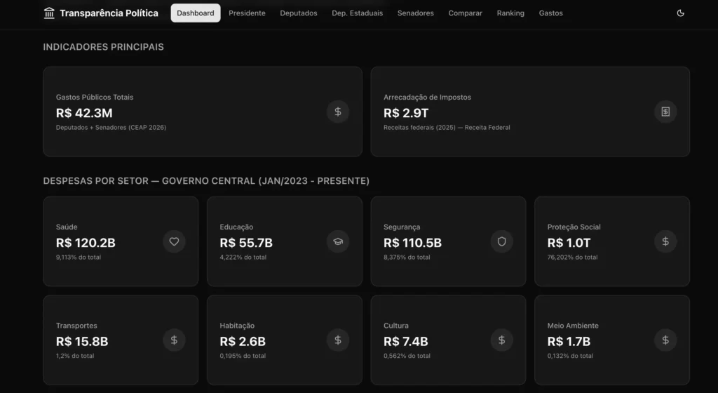The image size is (718, 393).
Task: Click the Transparência Política site title
Action: click(109, 13)
